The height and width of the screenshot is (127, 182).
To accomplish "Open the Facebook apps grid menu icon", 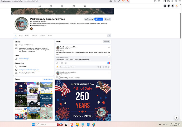I will coord(165,6).
